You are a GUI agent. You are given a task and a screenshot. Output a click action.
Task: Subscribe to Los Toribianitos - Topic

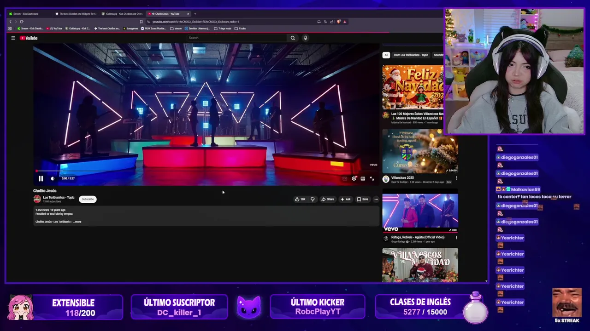88,199
